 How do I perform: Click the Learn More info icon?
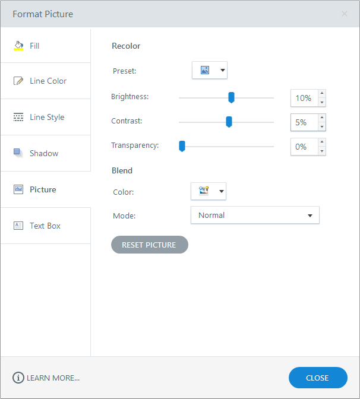click(18, 378)
